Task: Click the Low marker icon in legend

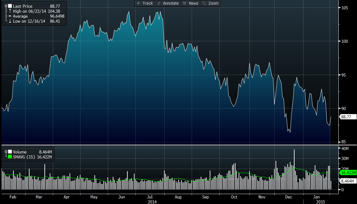Action: pyautogui.click(x=10, y=21)
